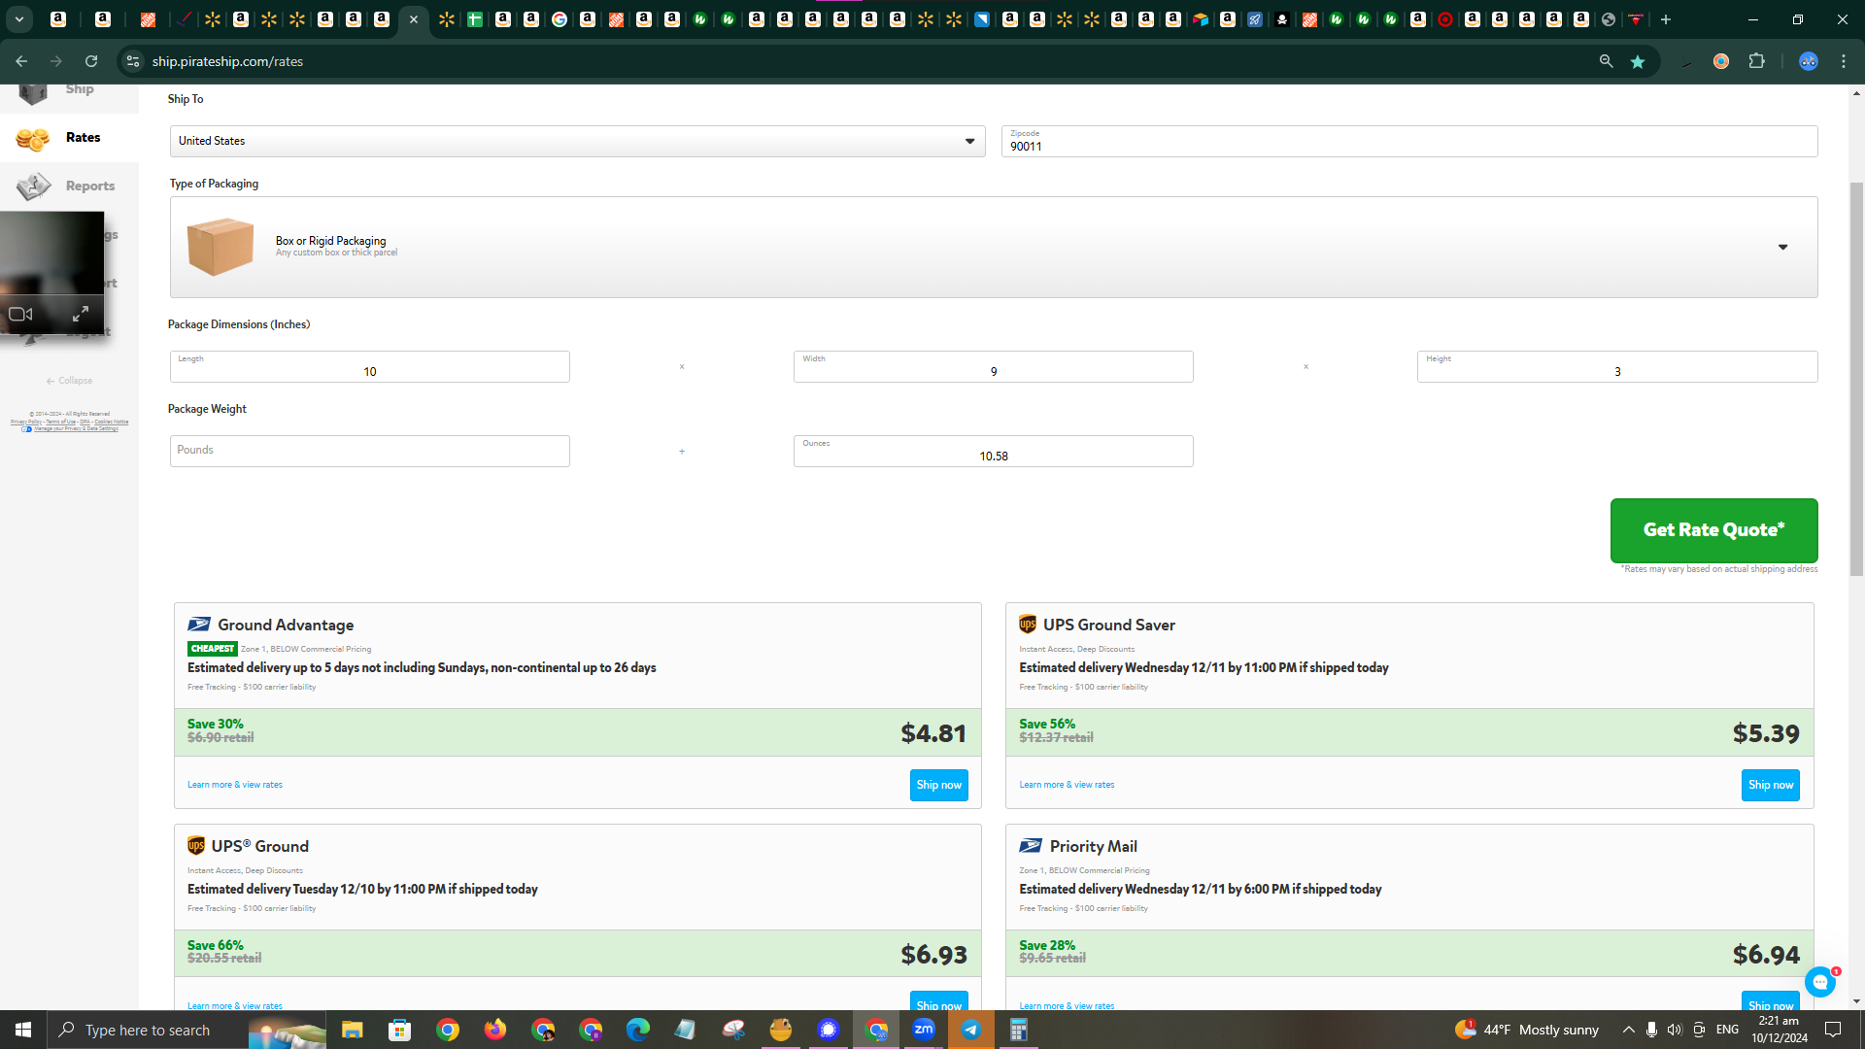
Task: Open the browser zoom magnifier icon
Action: tap(1607, 61)
